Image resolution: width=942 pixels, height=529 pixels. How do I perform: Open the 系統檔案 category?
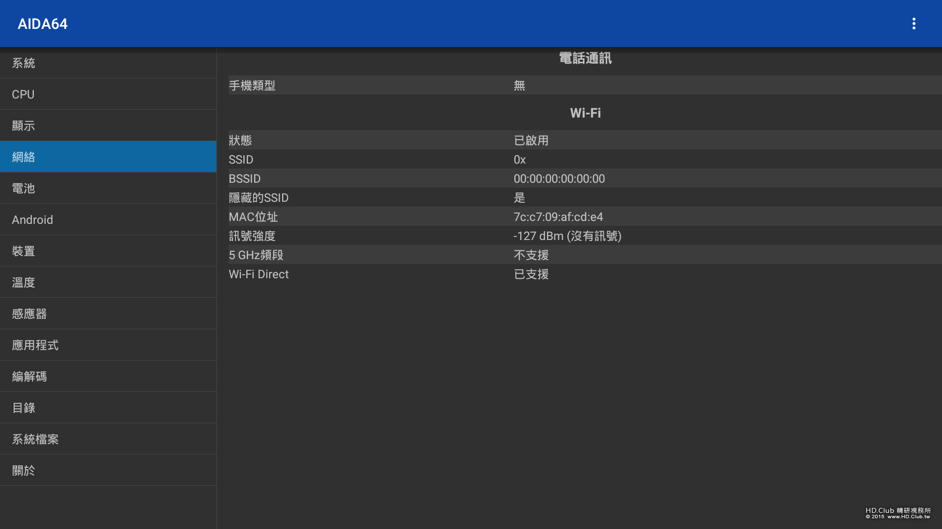[x=108, y=439]
